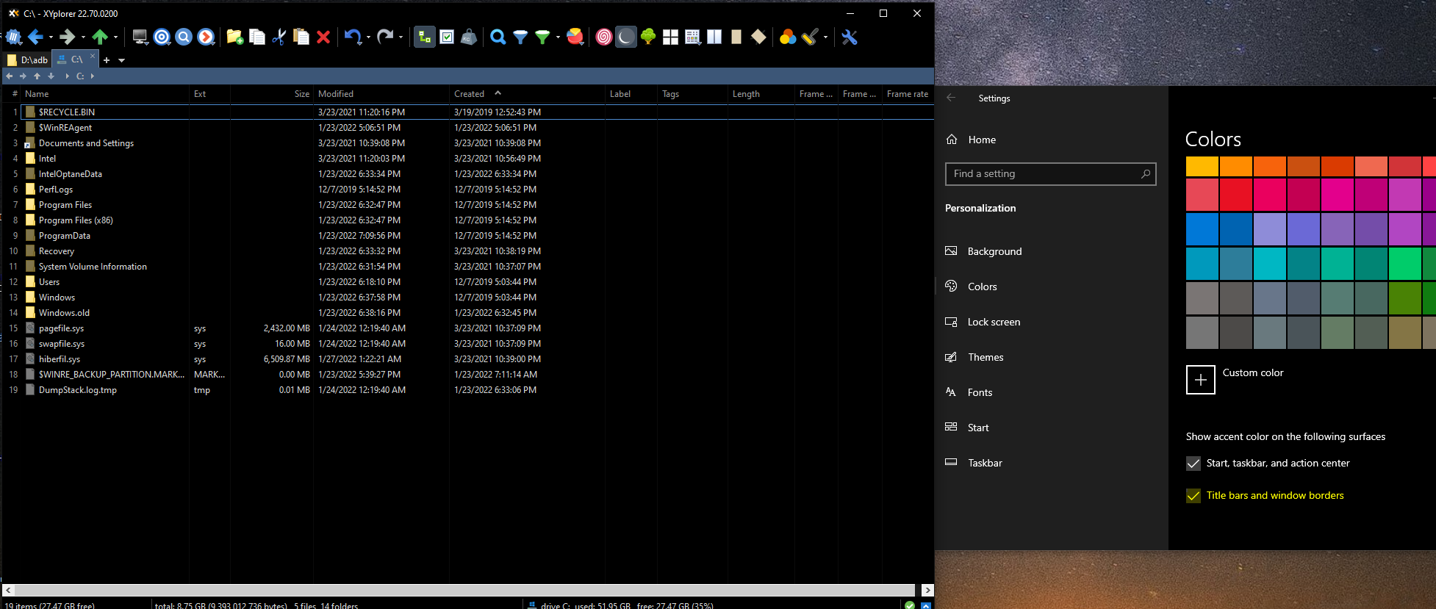Click the orange chevron Recent Locations icon
The width and height of the screenshot is (1436, 609).
[x=207, y=37]
